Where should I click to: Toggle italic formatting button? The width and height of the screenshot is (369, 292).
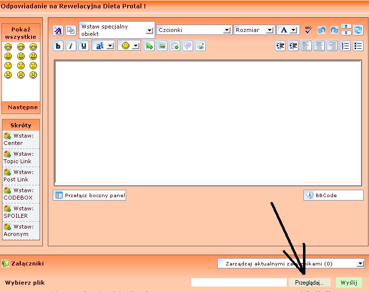pos(71,46)
